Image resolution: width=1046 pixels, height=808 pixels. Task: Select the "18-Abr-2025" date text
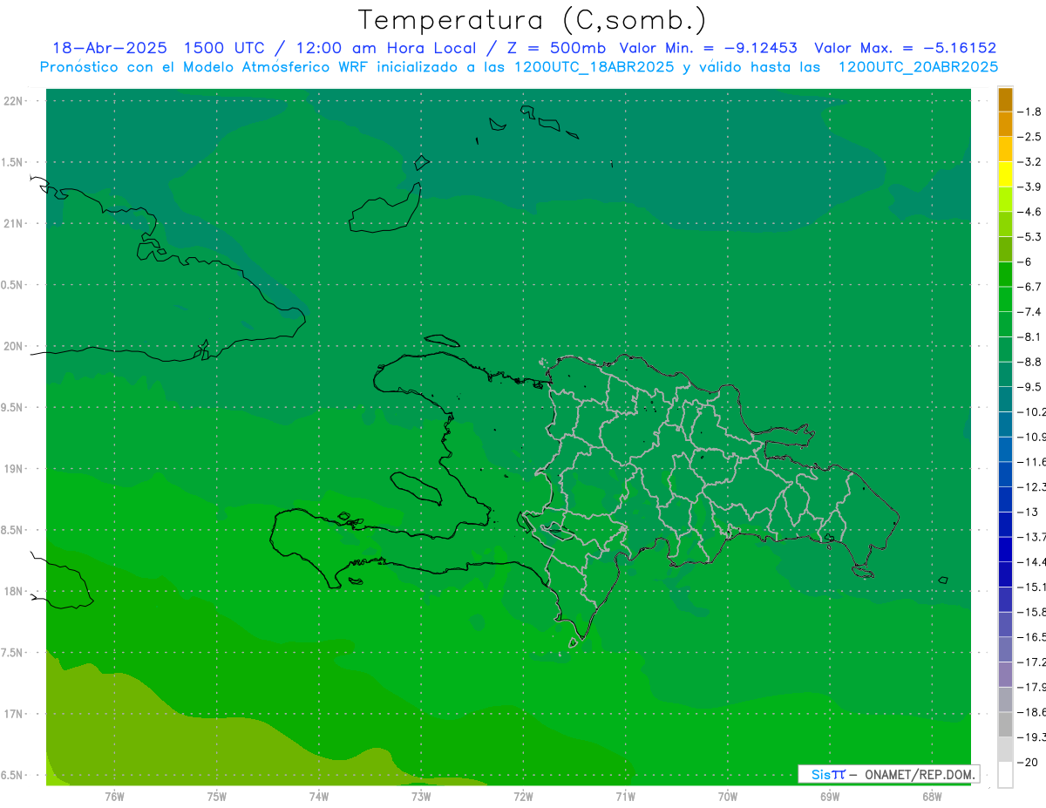(109, 48)
